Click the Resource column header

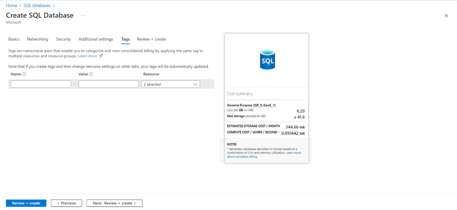(151, 74)
